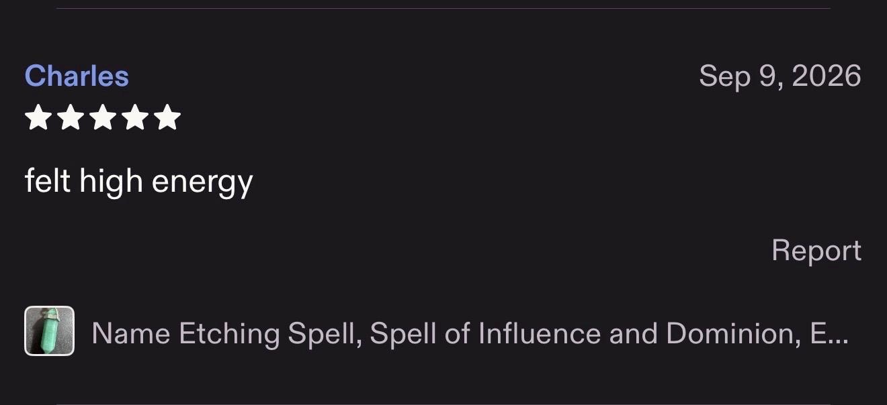Open Charles reviewer profile name
This screenshot has width=887, height=405.
(x=77, y=76)
